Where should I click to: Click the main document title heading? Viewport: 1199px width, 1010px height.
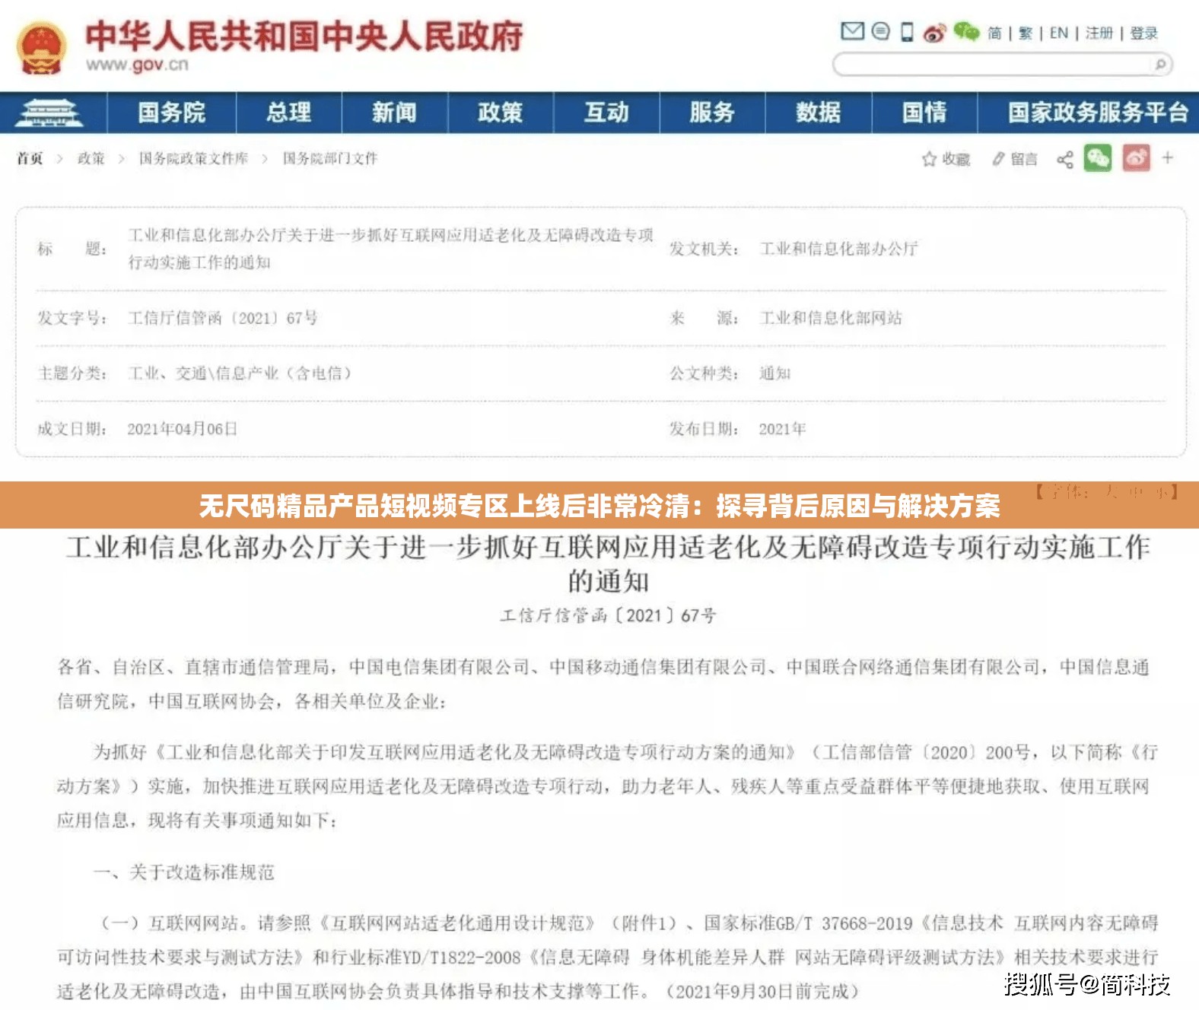pos(607,564)
